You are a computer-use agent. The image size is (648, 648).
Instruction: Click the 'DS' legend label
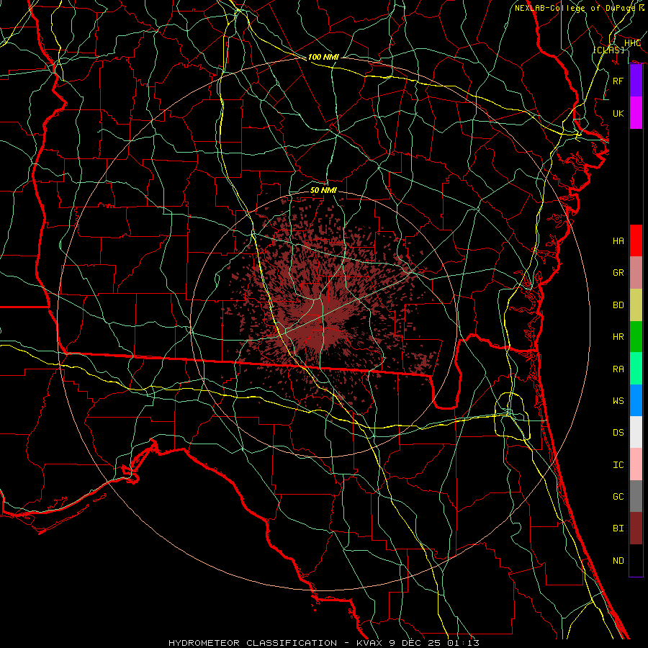click(x=618, y=433)
